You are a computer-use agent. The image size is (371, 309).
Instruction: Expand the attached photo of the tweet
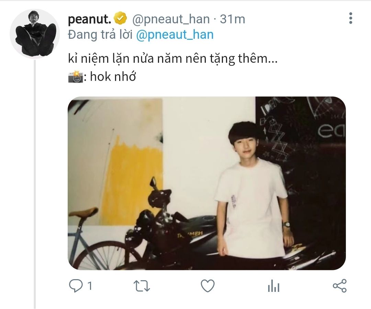[x=206, y=183]
